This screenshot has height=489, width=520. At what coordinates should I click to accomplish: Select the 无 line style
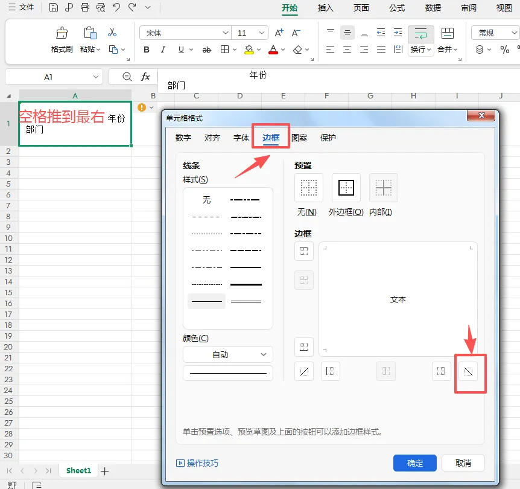206,200
